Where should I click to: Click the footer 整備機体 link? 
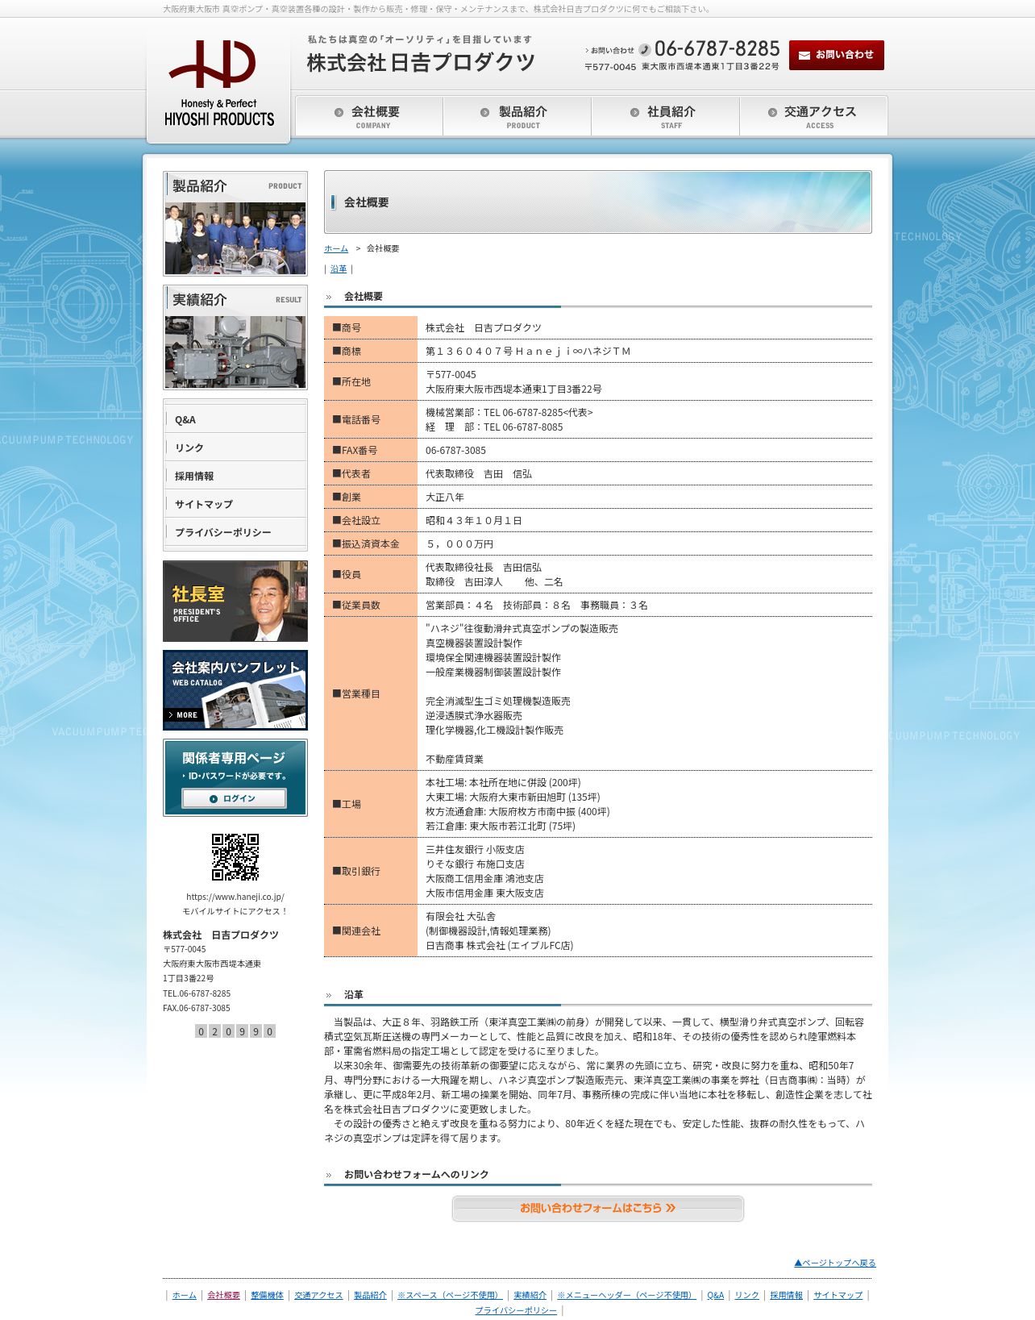point(267,1295)
